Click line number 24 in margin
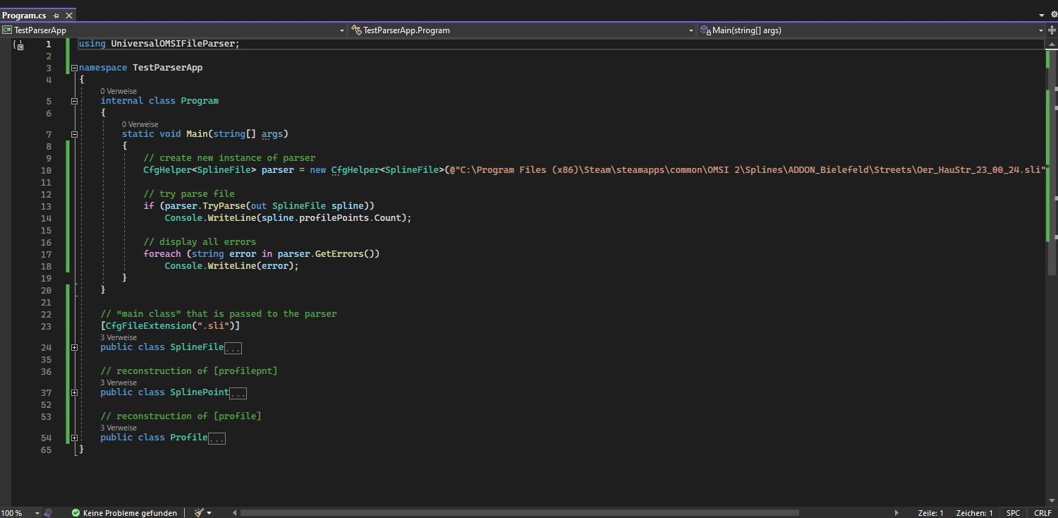This screenshot has width=1058, height=518. coord(46,347)
